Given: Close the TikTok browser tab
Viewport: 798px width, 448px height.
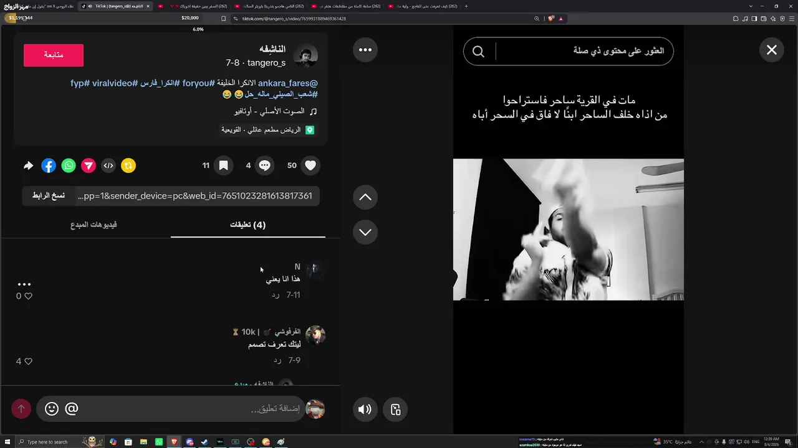Looking at the screenshot, I should [x=148, y=6].
